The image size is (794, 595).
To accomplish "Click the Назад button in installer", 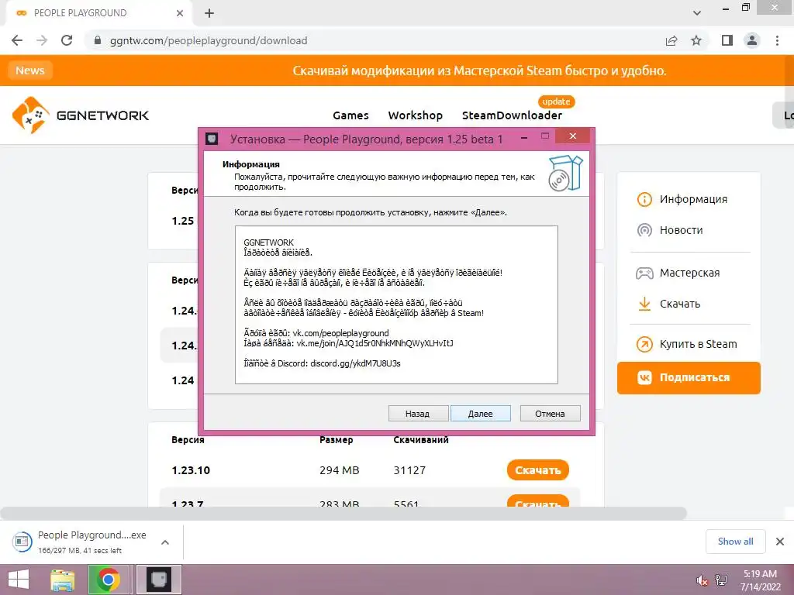I will 418,414.
